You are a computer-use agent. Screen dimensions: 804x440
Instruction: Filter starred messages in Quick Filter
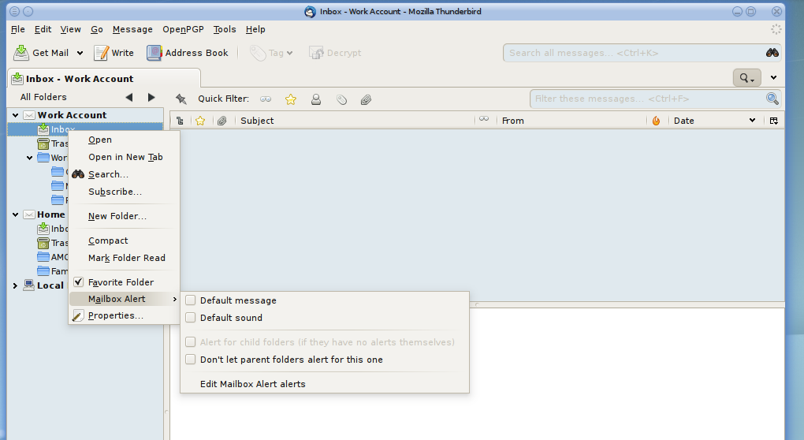tap(291, 99)
